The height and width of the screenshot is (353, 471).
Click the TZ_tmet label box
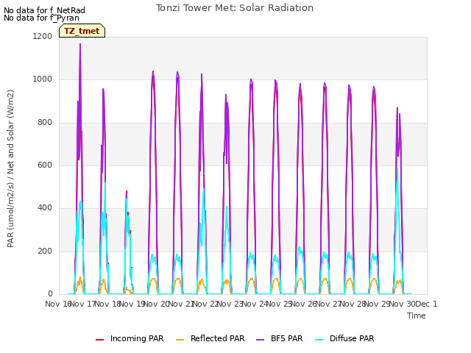click(82, 31)
